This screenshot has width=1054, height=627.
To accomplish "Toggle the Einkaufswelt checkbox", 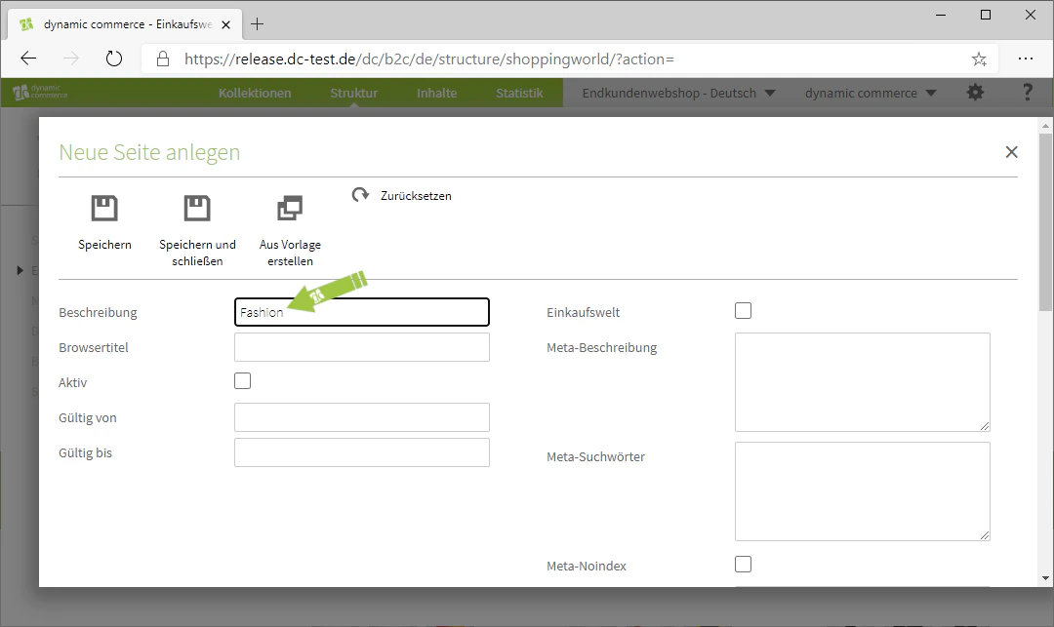I will (x=743, y=311).
